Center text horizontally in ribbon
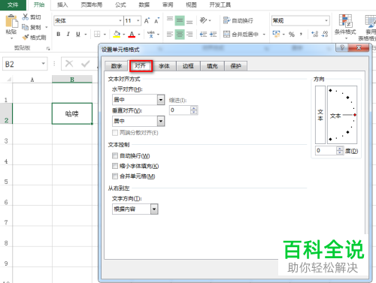376x283 pixels. [180, 35]
